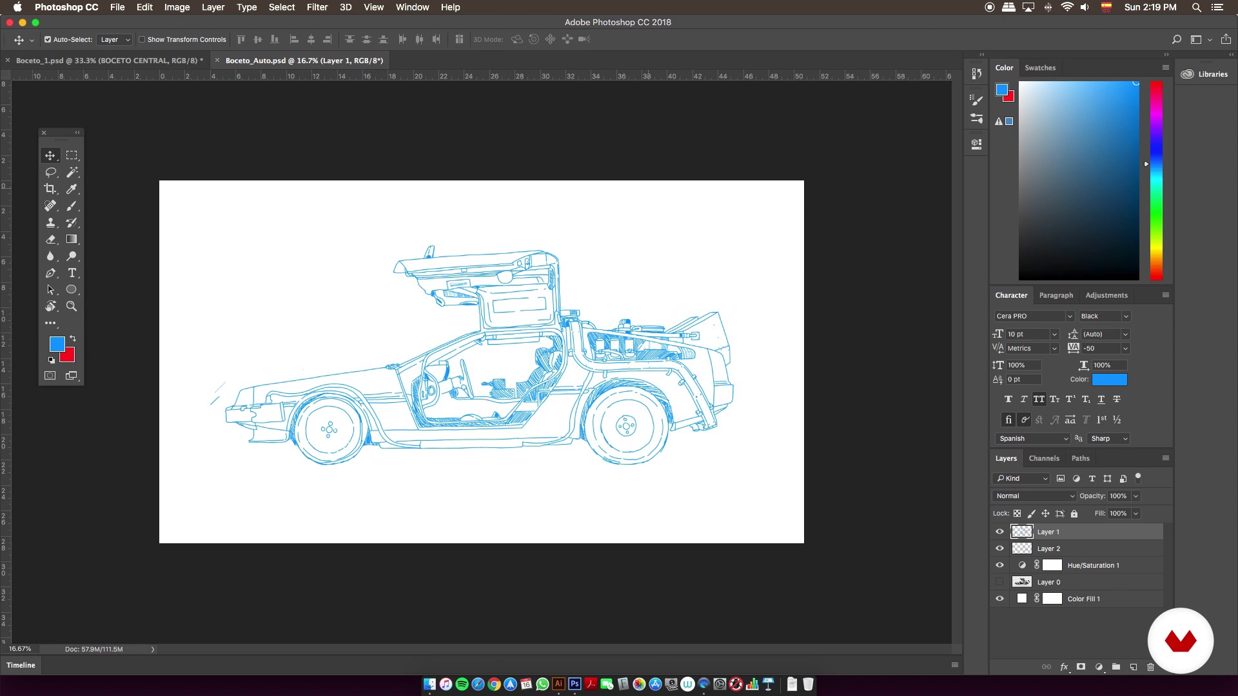
Task: Select the Eyedropper tool
Action: point(72,189)
